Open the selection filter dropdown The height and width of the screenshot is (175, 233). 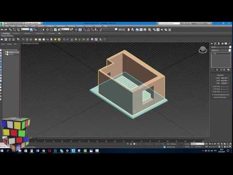pos(25,29)
